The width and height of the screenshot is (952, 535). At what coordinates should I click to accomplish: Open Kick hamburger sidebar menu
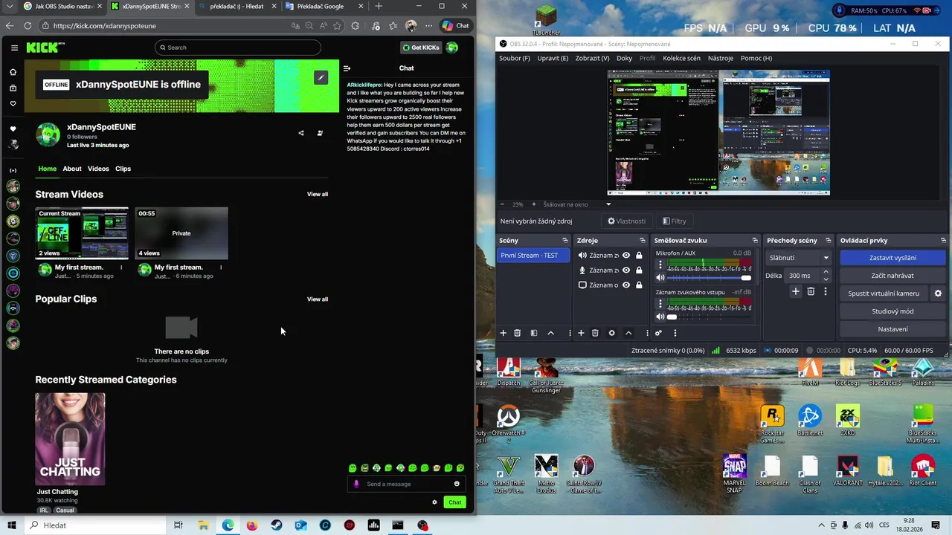tap(14, 48)
